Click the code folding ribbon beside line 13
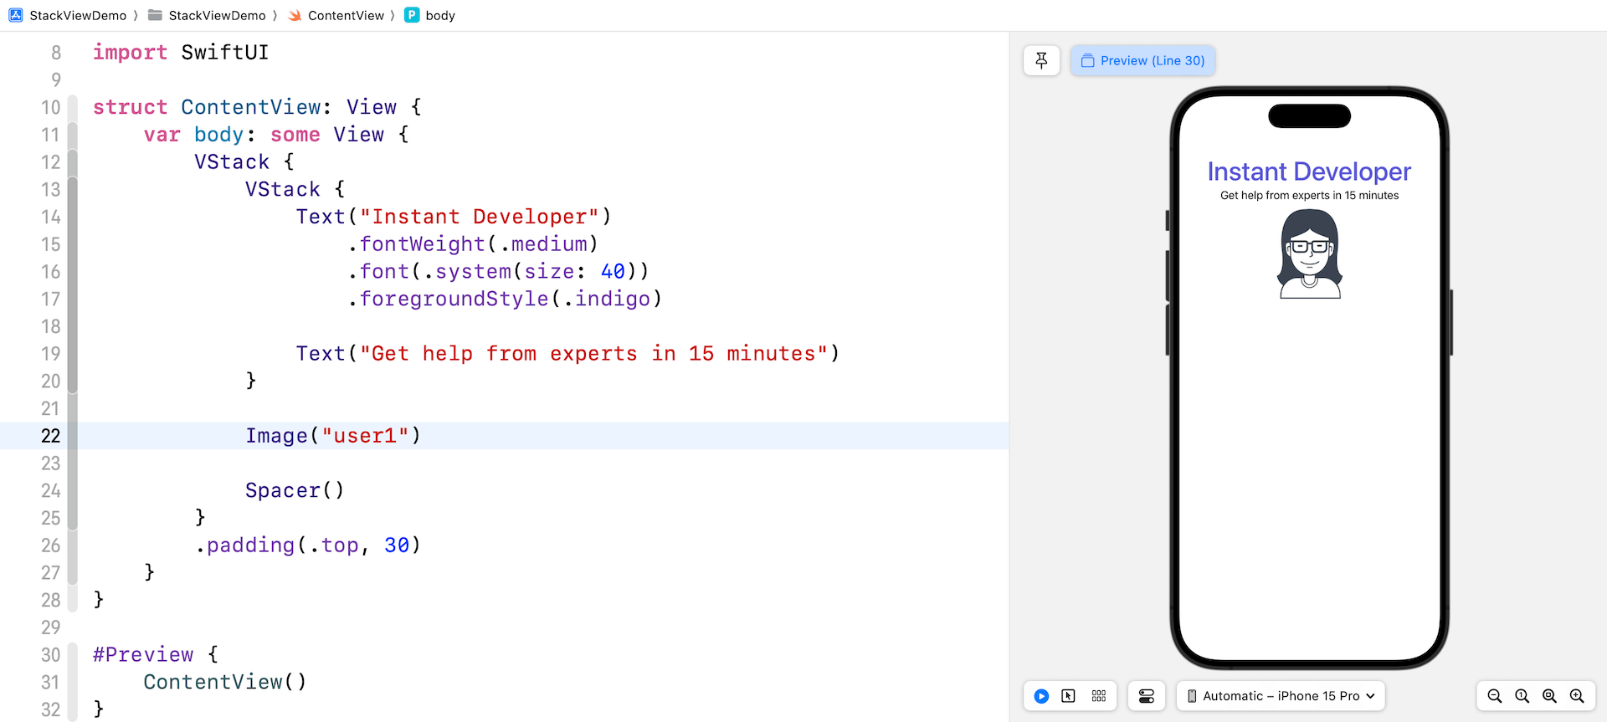 [x=73, y=190]
